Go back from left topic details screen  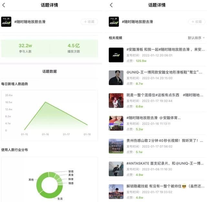point(4,5)
